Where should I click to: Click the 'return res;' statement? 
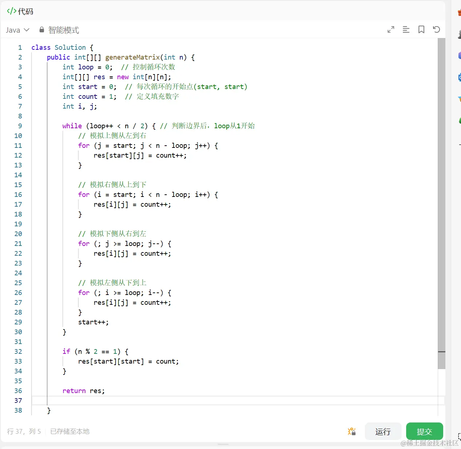coord(84,391)
